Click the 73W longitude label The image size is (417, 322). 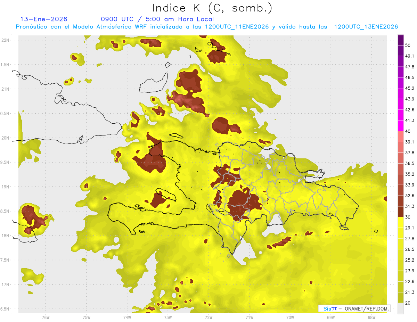168,317
